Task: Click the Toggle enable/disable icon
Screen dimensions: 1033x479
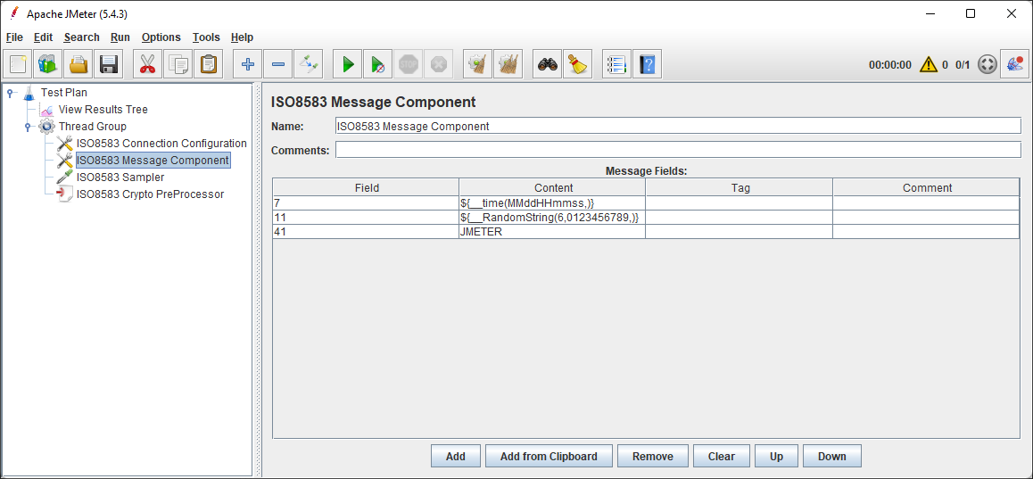Action: (308, 64)
